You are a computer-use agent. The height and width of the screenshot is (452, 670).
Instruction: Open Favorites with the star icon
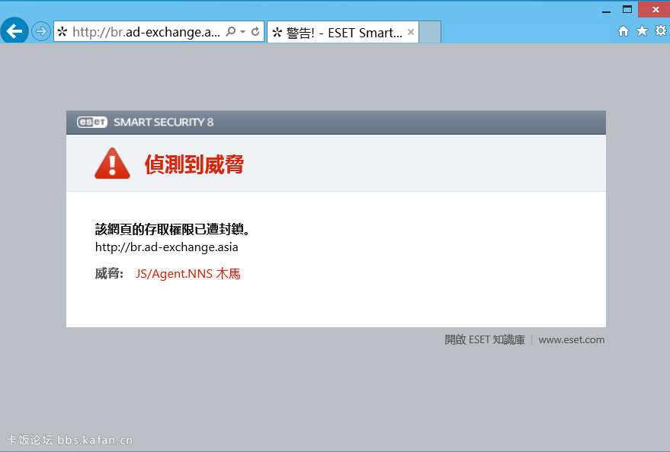642,30
